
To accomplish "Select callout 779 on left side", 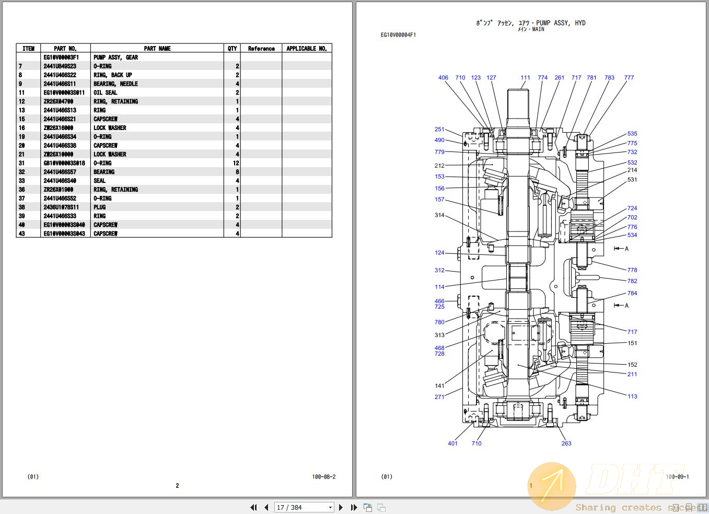I will click(439, 152).
